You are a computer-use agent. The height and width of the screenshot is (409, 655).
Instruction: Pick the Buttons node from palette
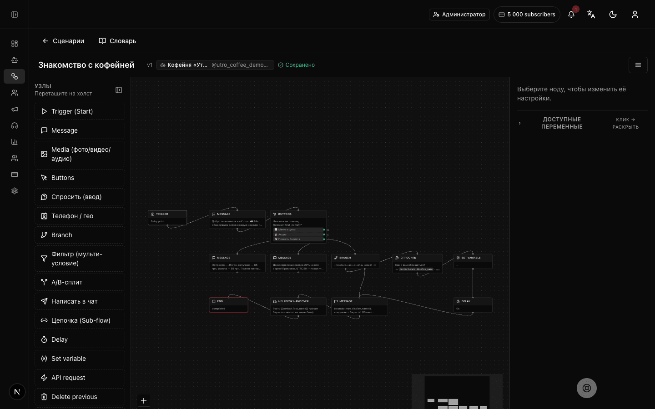[x=80, y=178]
